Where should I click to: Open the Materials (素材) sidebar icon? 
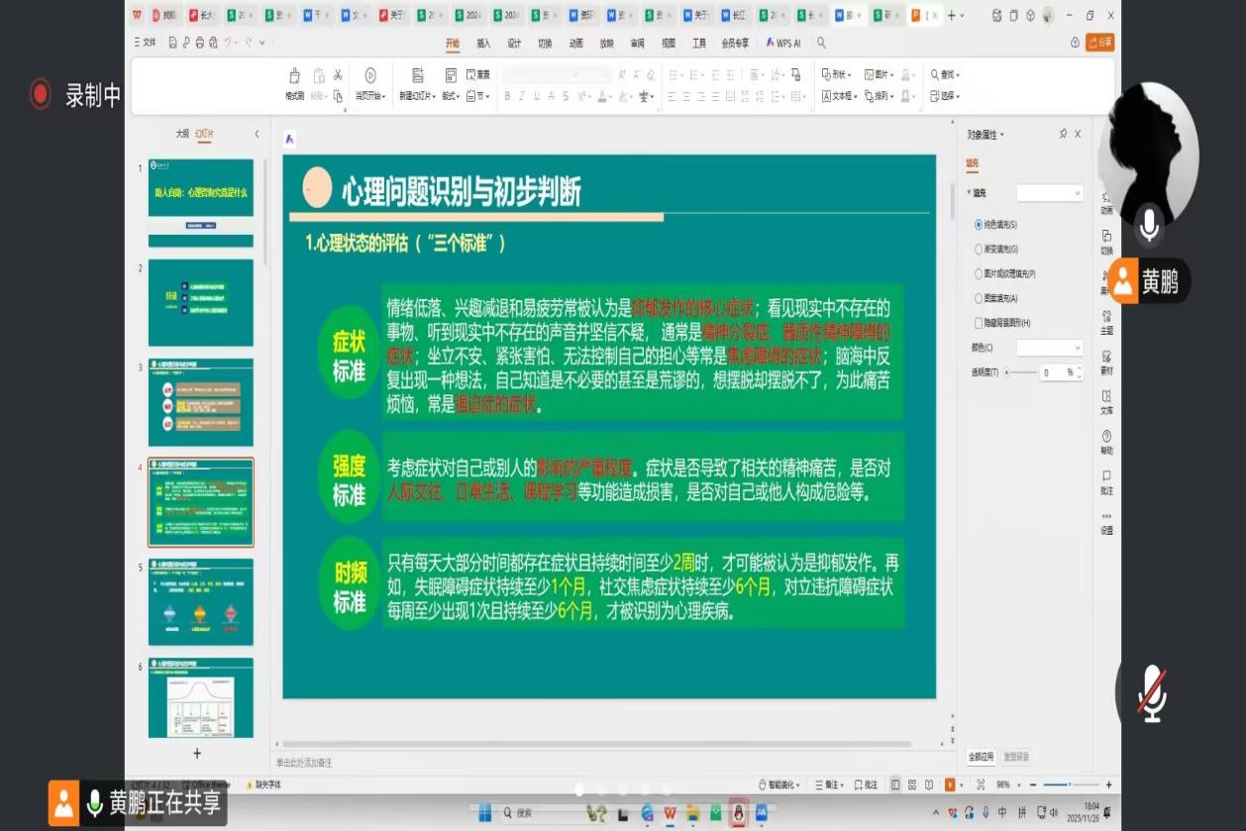click(x=1106, y=362)
